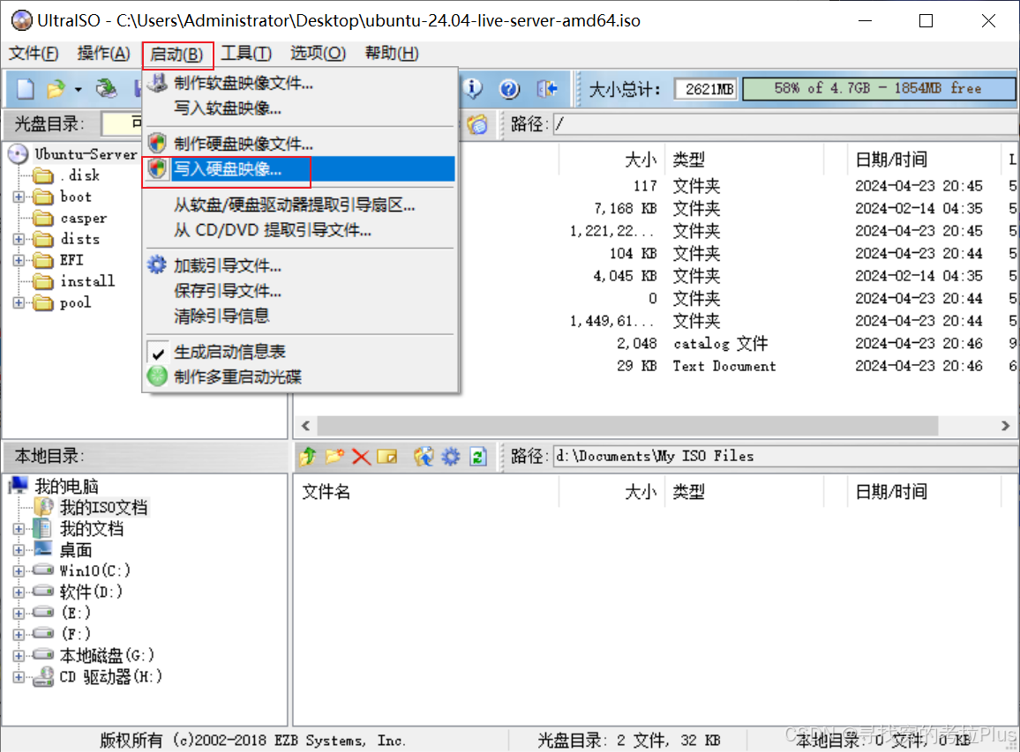Open the dropdown arrow beside Open icon
Viewport: 1020px width, 752px height.
pos(78,89)
